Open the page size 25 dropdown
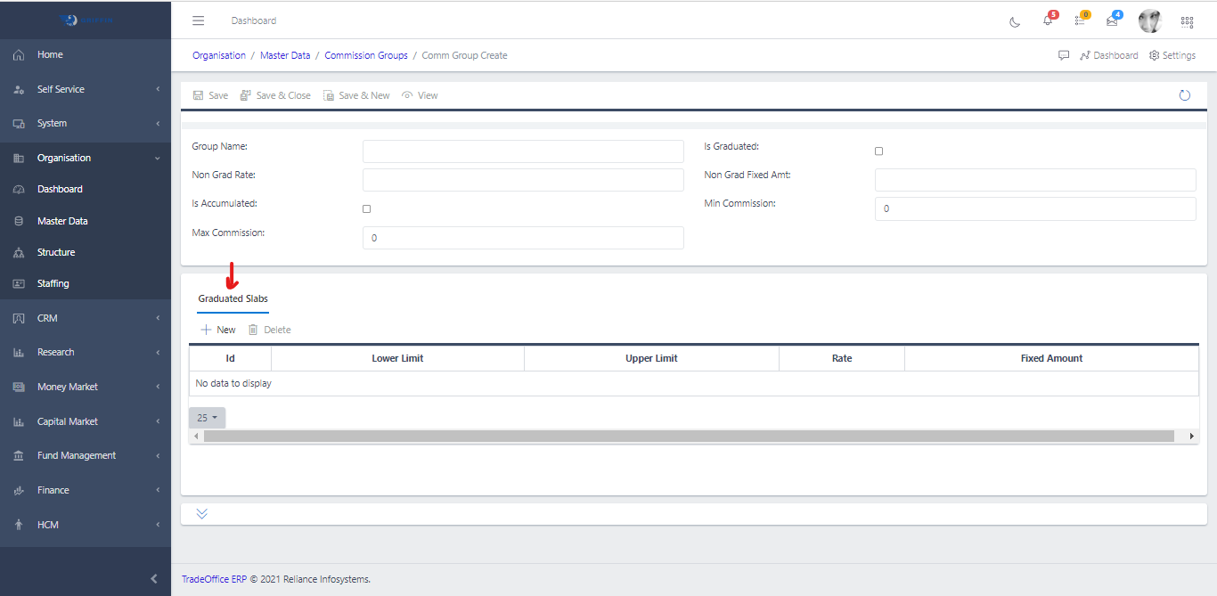1217x596 pixels. click(207, 418)
